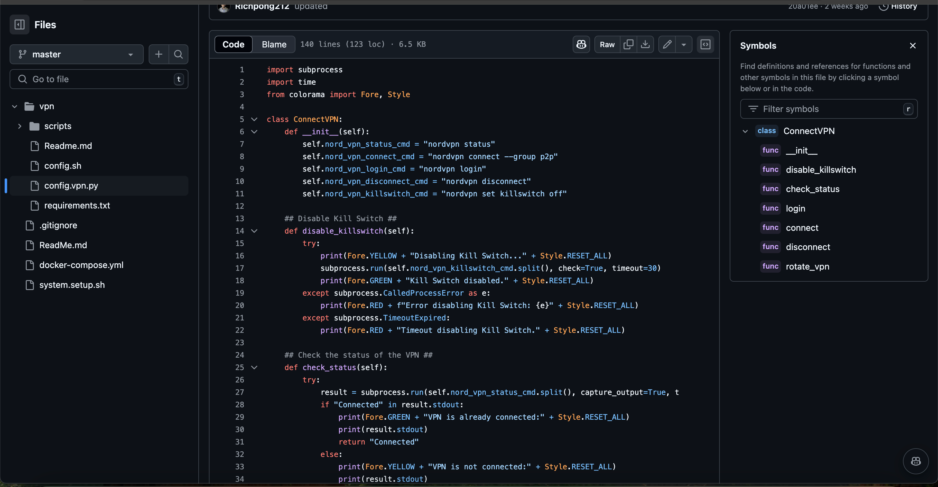Switch to the Blame tab
Screen dimensions: 938x487
click(274, 44)
